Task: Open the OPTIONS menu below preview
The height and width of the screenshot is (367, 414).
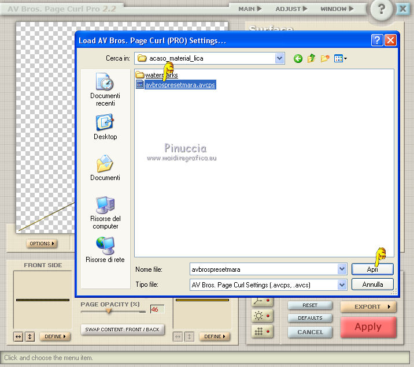Action: (x=42, y=244)
